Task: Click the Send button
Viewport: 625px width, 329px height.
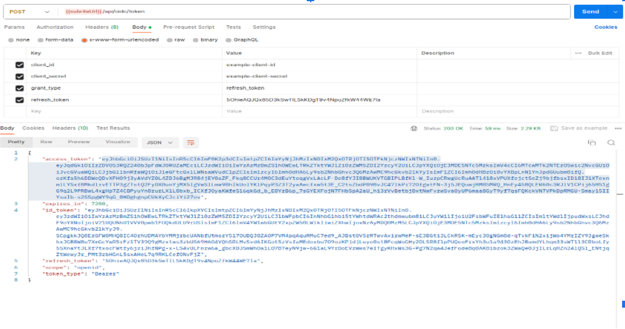Action: pyautogui.click(x=590, y=12)
